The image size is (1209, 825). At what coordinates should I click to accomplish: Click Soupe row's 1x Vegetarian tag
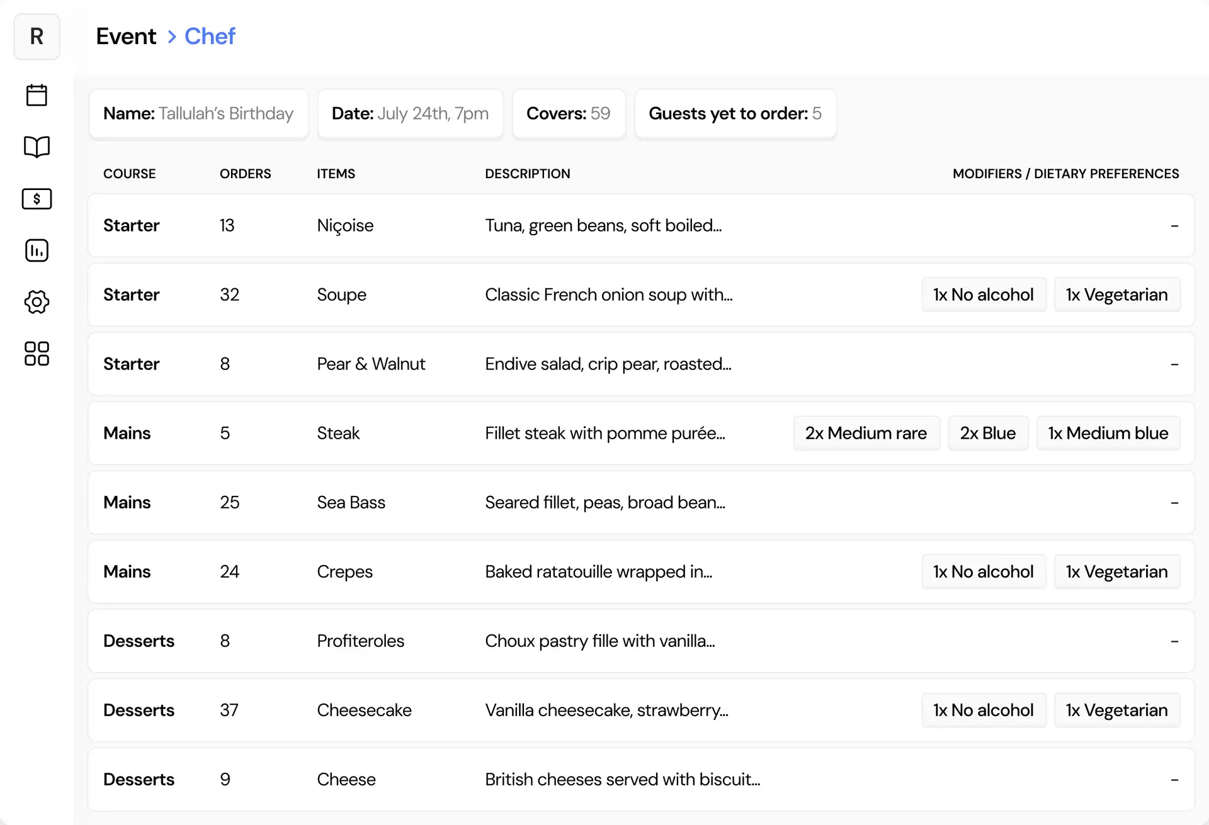coord(1116,295)
